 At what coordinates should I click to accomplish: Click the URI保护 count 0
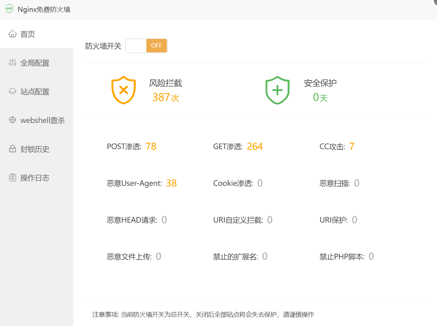(355, 220)
